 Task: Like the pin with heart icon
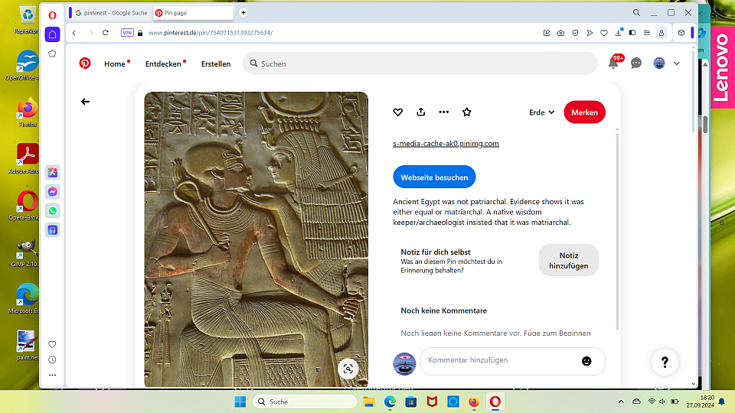[398, 112]
